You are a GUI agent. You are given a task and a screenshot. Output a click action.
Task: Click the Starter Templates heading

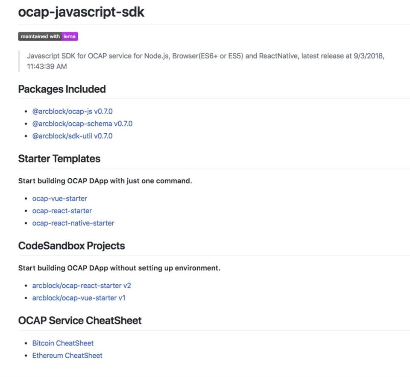pyautogui.click(x=59, y=159)
